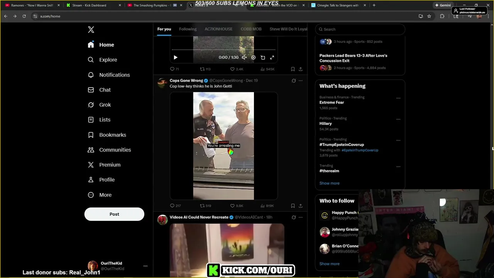Bookmark the post with 545K views
This screenshot has width=494, height=278.
click(293, 69)
